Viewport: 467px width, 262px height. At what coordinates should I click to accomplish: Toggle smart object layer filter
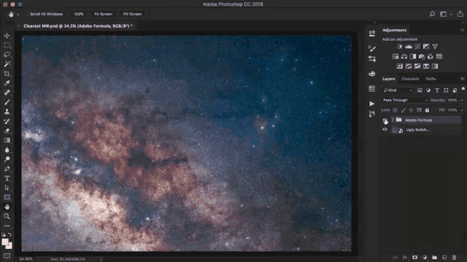455,90
